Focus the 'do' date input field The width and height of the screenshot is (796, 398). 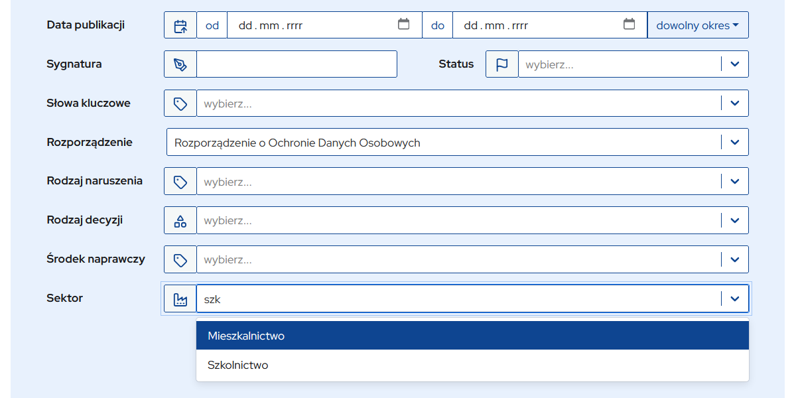click(x=550, y=25)
